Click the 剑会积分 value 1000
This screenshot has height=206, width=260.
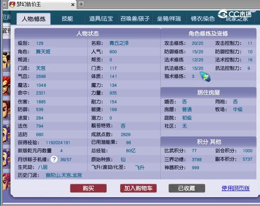tap(247, 151)
